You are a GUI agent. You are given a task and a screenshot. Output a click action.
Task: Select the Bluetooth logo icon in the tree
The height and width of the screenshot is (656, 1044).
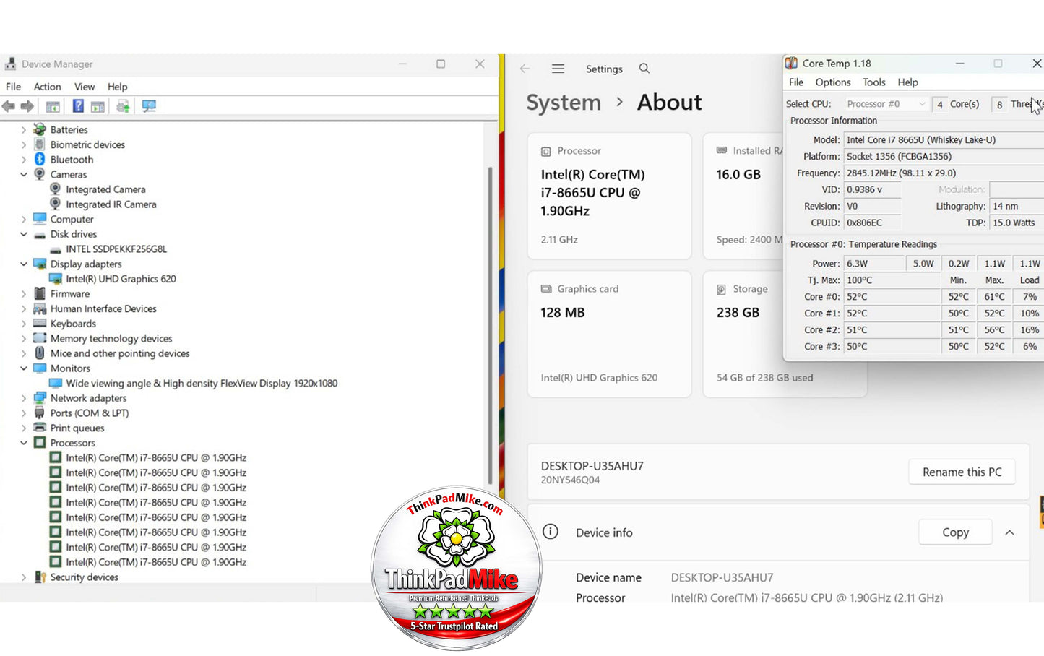tap(40, 159)
